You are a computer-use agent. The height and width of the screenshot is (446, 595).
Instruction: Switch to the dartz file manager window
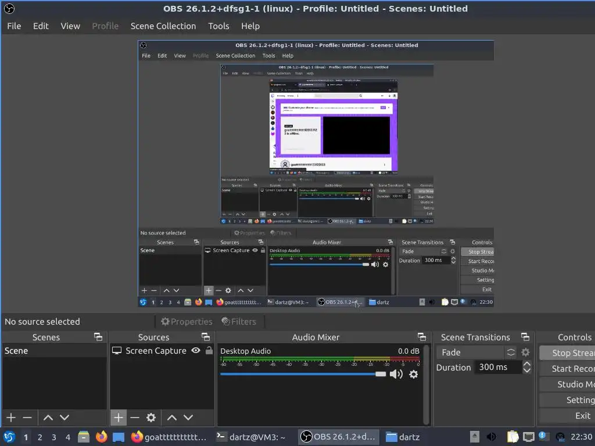pos(403,437)
